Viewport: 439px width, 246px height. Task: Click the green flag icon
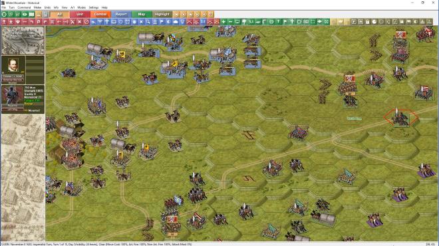[285, 21]
